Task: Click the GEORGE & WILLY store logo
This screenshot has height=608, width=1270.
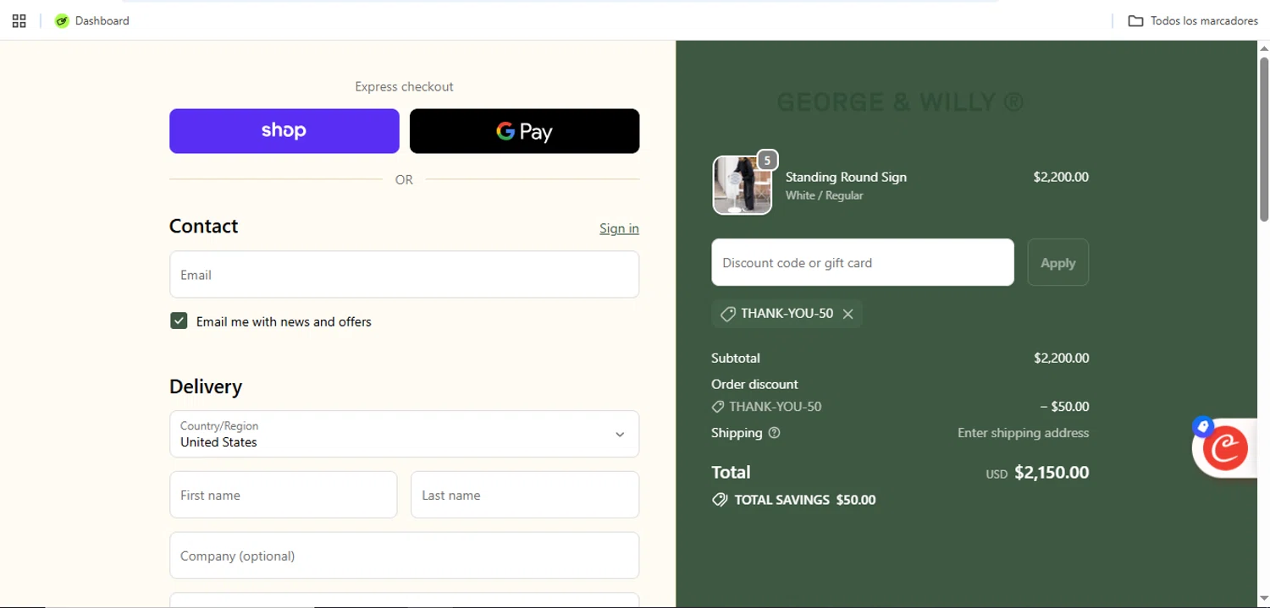Action: pos(900,102)
